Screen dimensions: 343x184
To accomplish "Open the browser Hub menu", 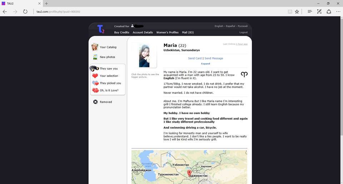I will click(310, 11).
